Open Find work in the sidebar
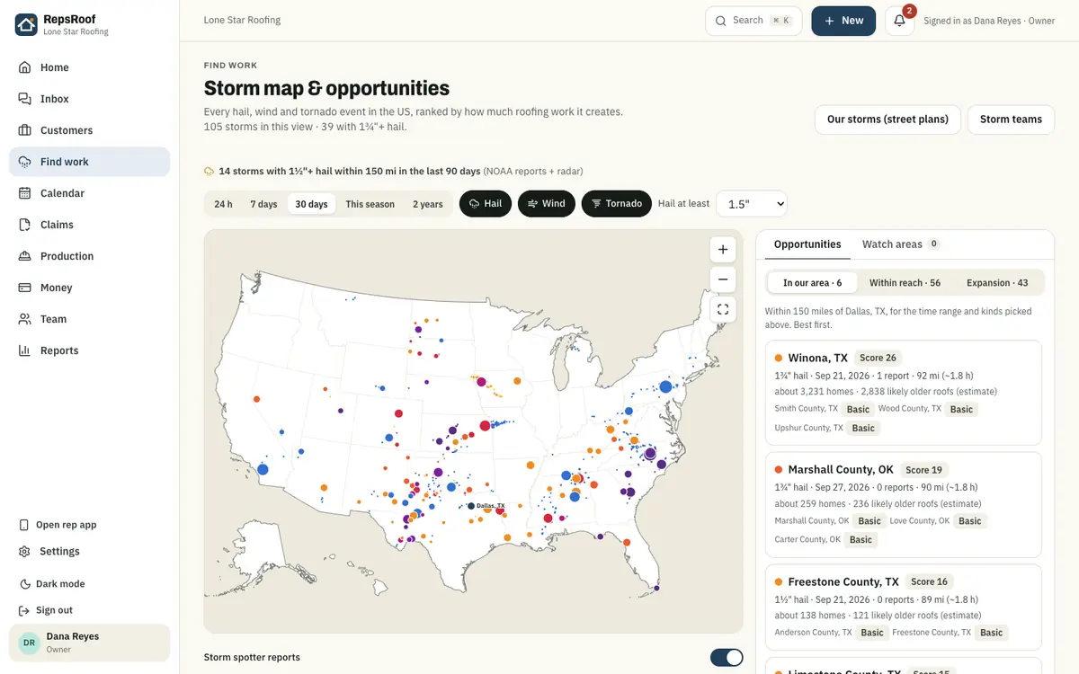This screenshot has height=674, width=1079. [90, 162]
